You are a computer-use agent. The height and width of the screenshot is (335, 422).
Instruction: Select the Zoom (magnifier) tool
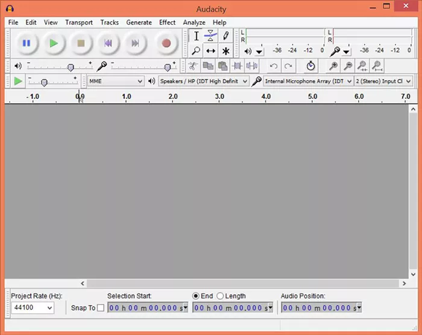(x=196, y=51)
